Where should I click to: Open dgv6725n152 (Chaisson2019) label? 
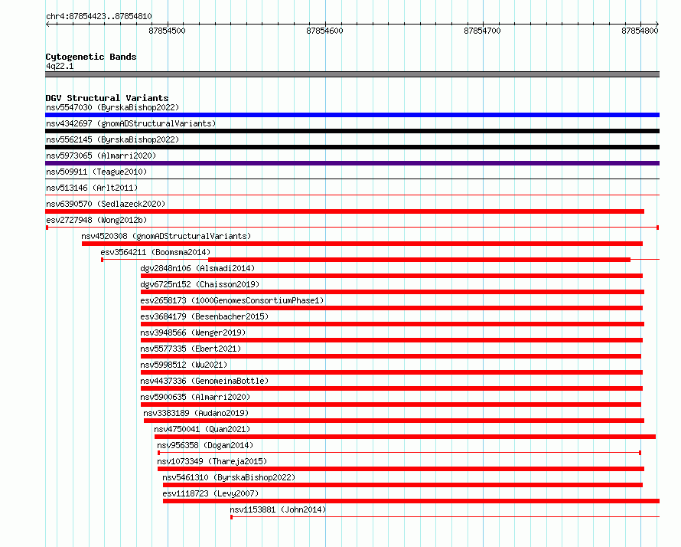(x=200, y=284)
